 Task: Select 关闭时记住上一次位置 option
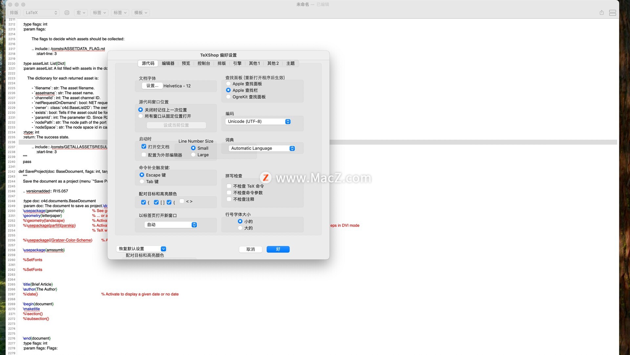tap(140, 110)
